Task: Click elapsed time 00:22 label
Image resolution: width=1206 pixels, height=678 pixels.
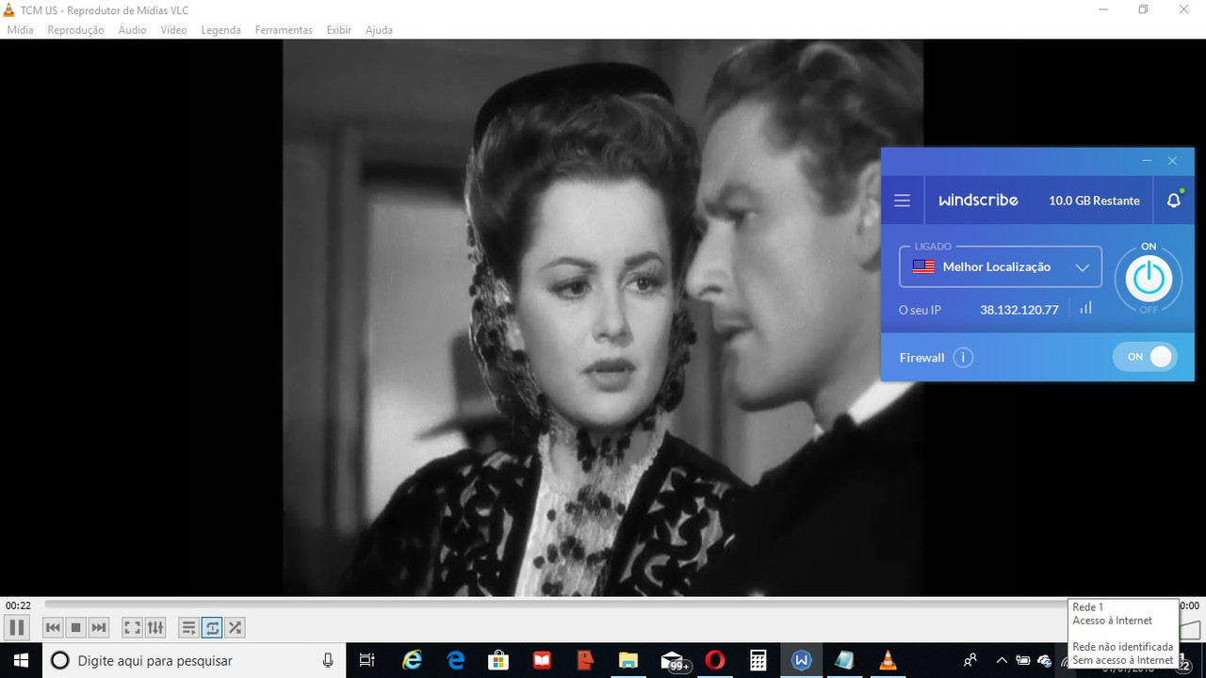Action: coord(18,605)
